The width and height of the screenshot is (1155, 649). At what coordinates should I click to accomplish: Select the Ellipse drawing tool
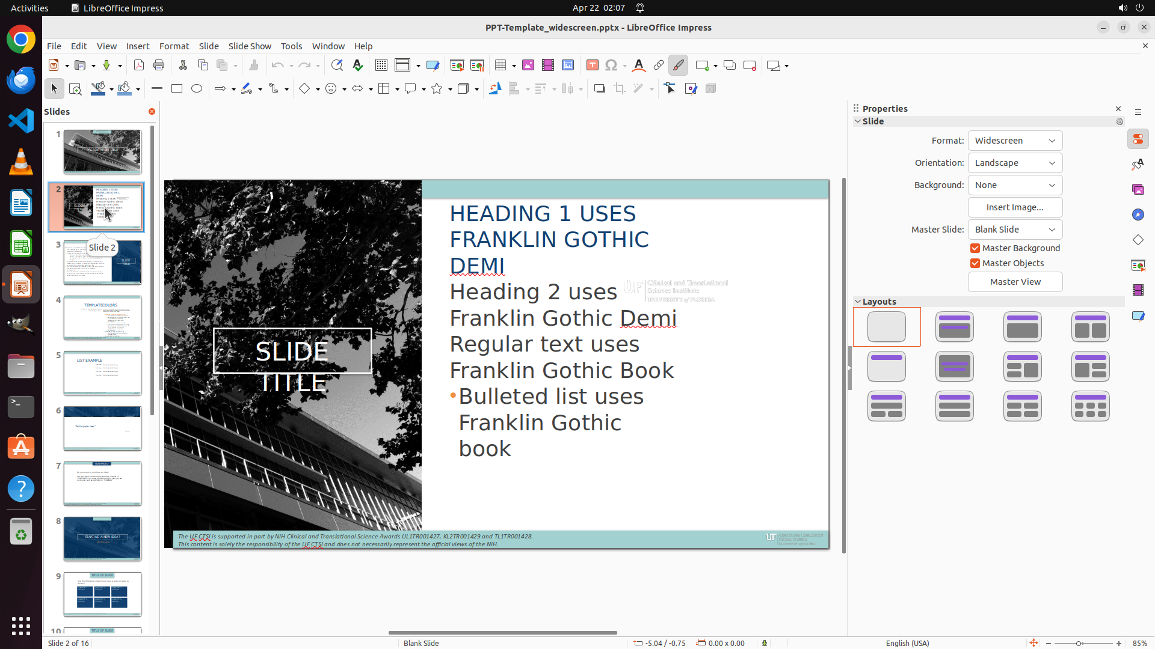click(x=197, y=89)
